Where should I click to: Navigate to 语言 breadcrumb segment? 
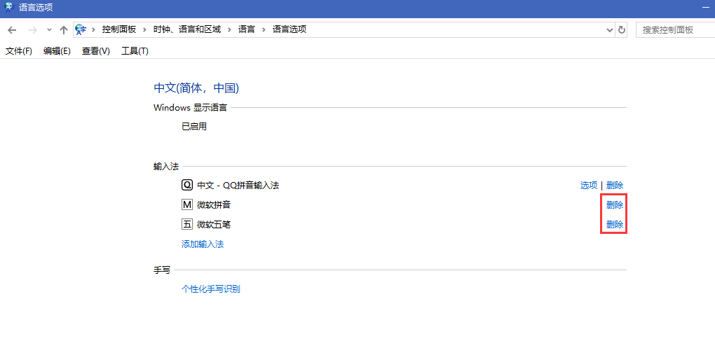click(x=247, y=29)
